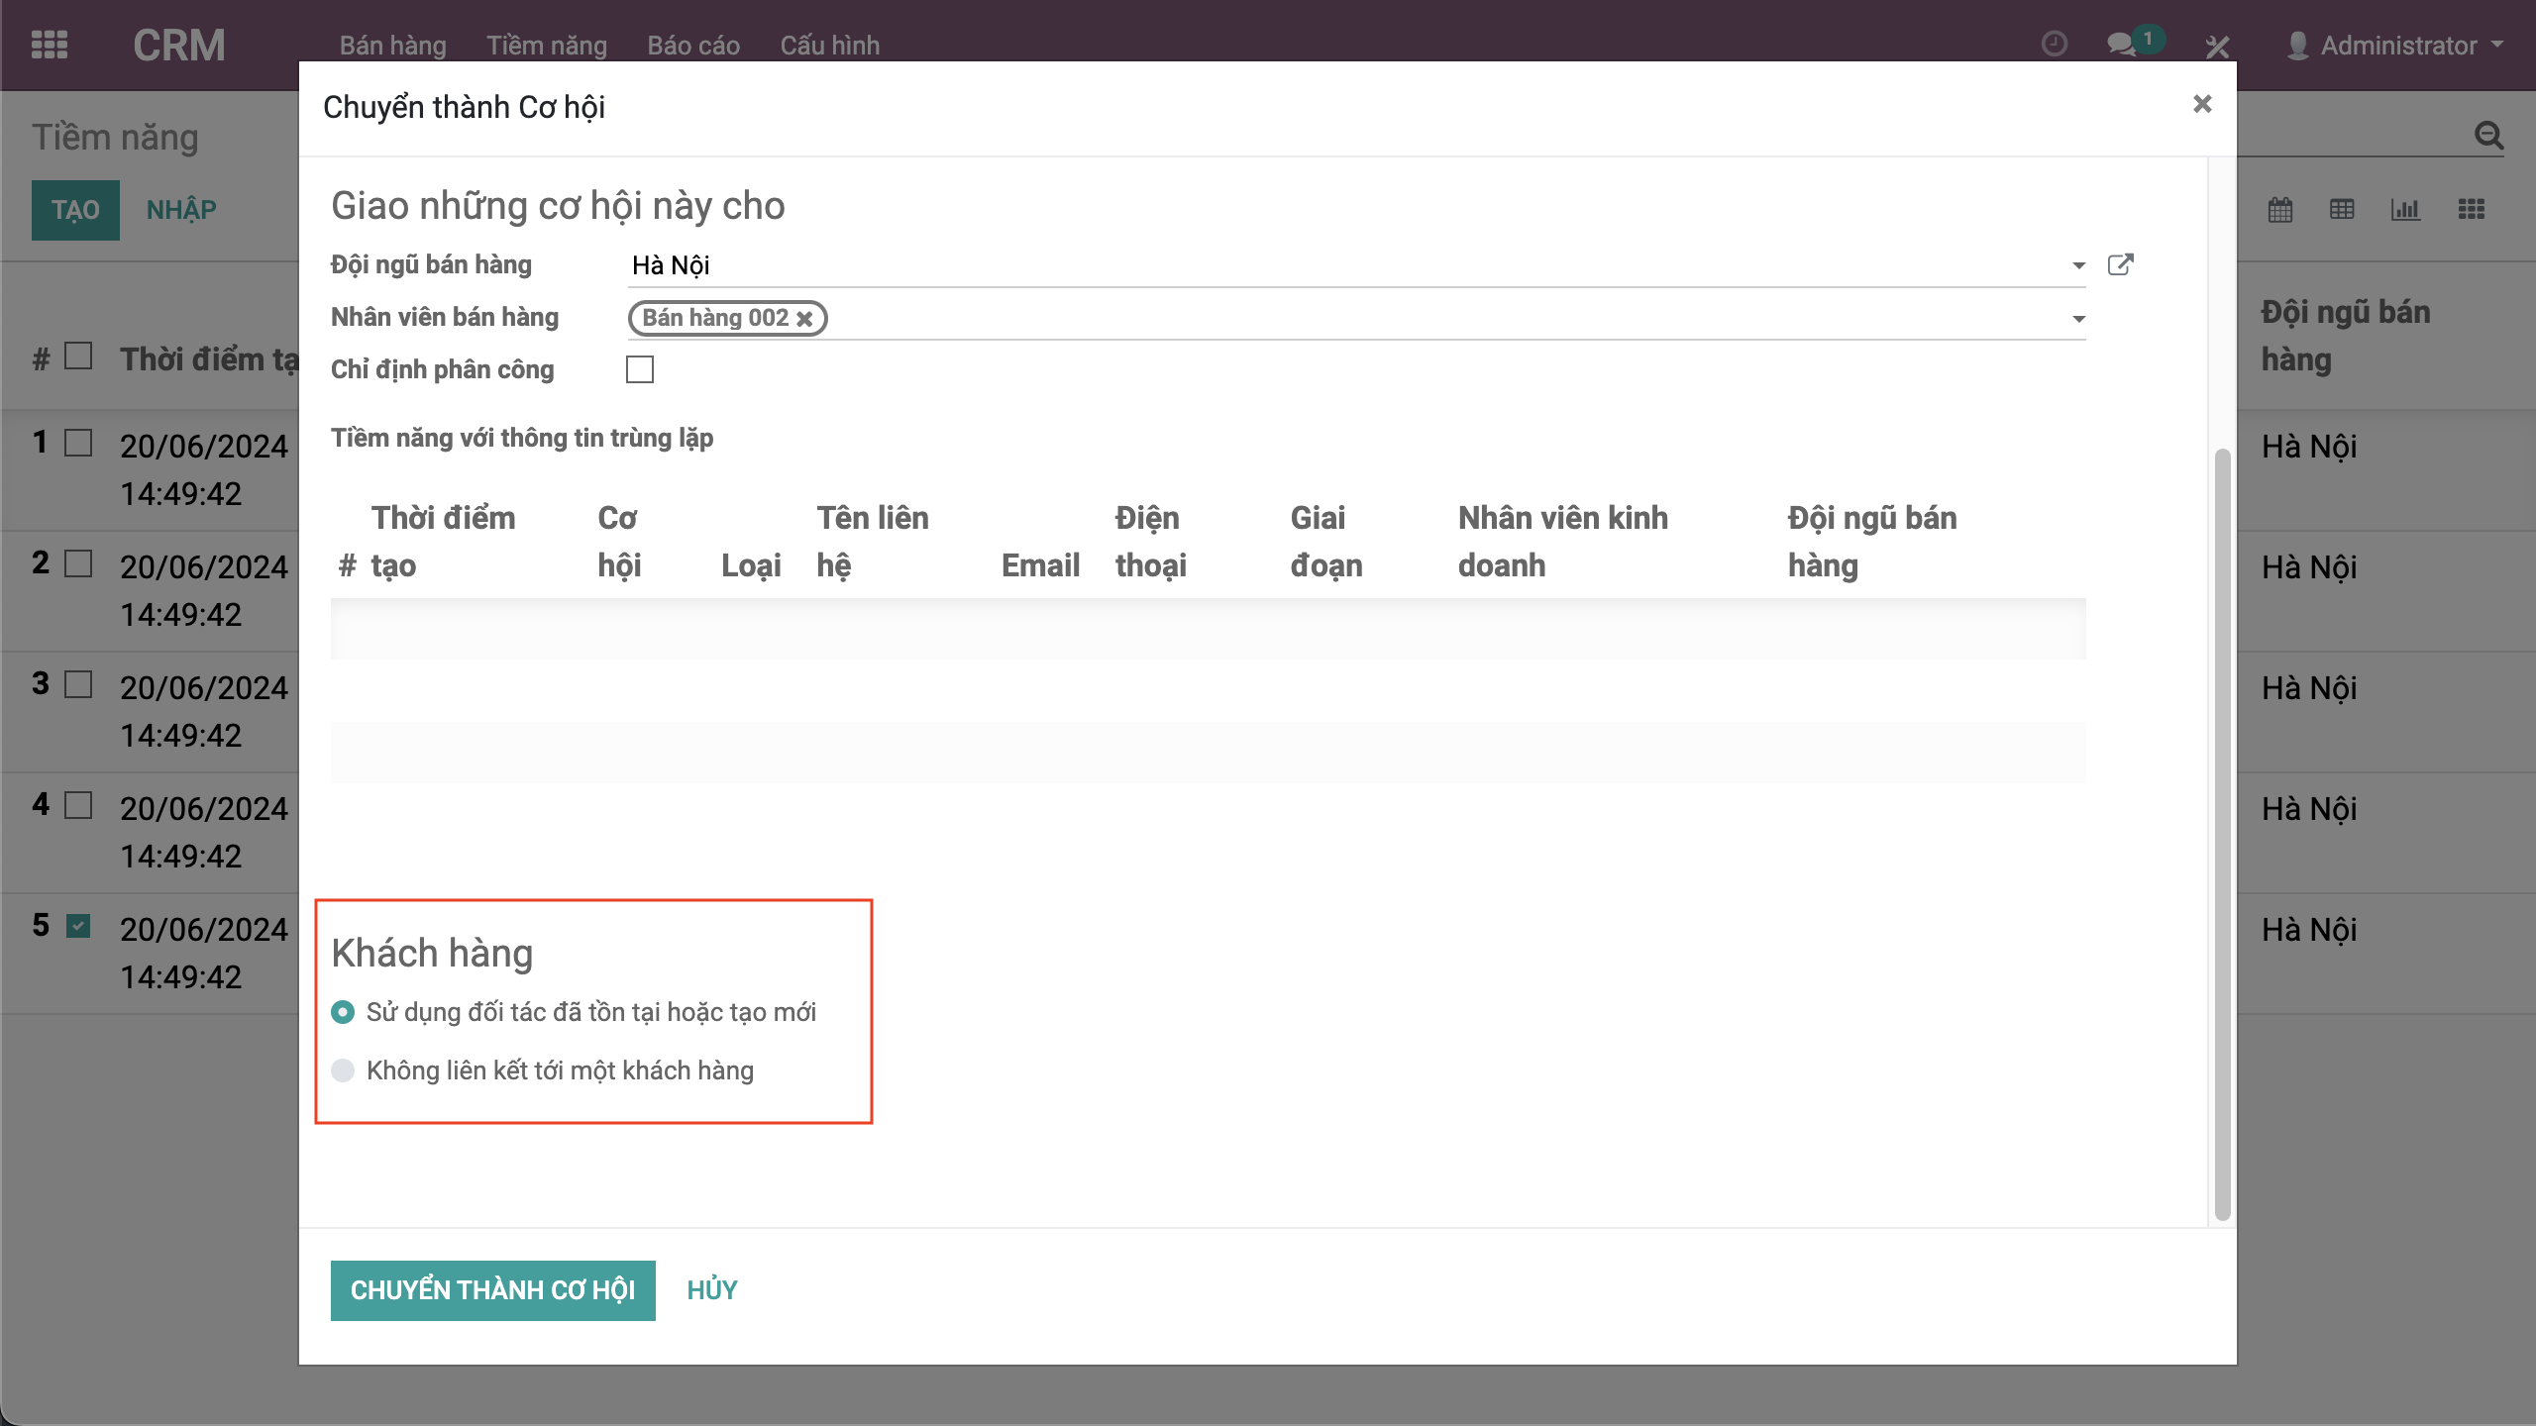Open the 'Báo cáo' menu
2536x1426 pixels.
pyautogui.click(x=693, y=46)
